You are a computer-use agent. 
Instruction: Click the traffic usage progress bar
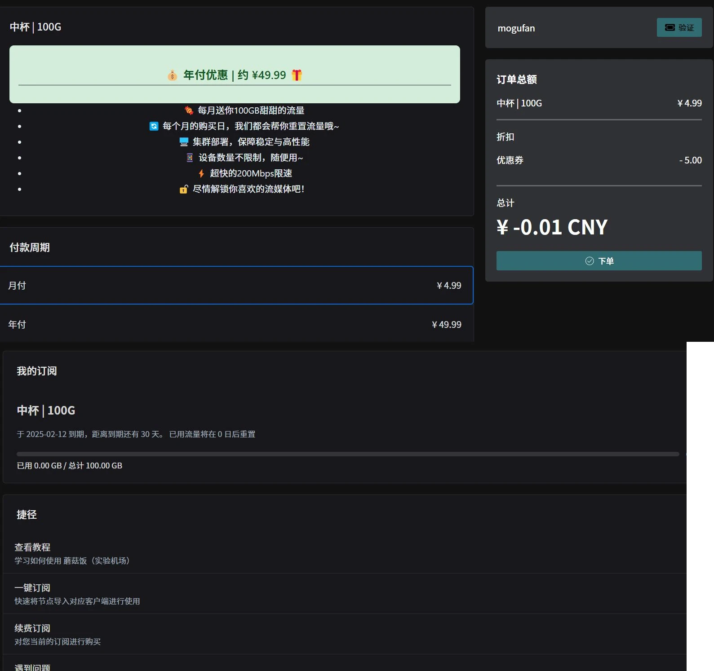point(348,454)
